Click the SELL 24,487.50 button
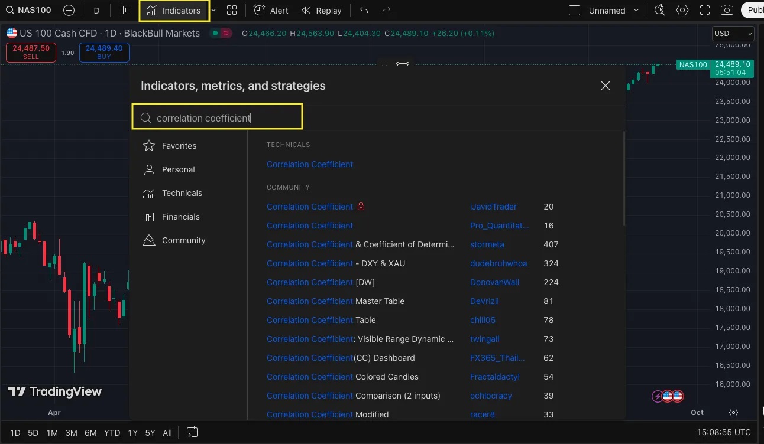Image resolution: width=764 pixels, height=444 pixels. click(x=31, y=52)
